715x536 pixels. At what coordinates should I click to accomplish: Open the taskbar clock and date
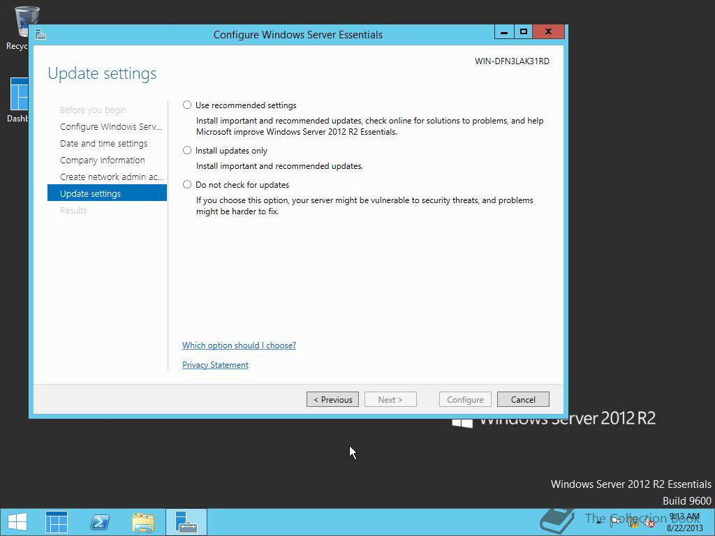click(684, 522)
